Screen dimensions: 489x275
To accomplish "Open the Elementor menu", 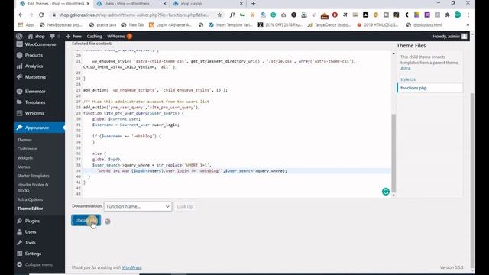I will (x=39, y=92).
